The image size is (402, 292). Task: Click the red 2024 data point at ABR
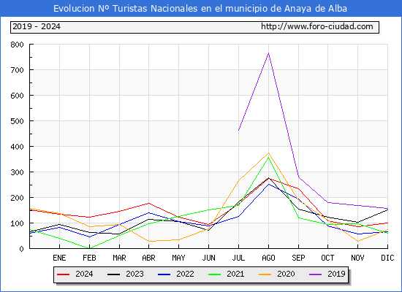(x=149, y=204)
